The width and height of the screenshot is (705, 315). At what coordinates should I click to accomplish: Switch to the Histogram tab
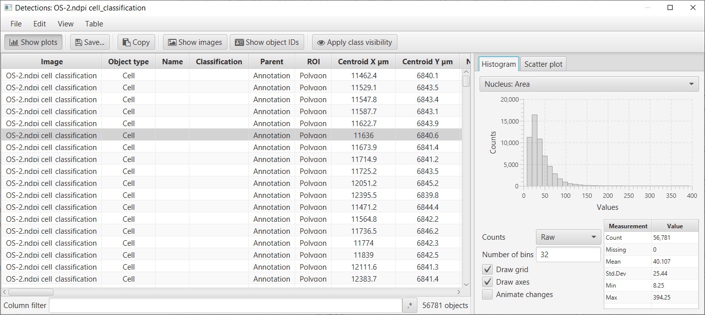[499, 64]
